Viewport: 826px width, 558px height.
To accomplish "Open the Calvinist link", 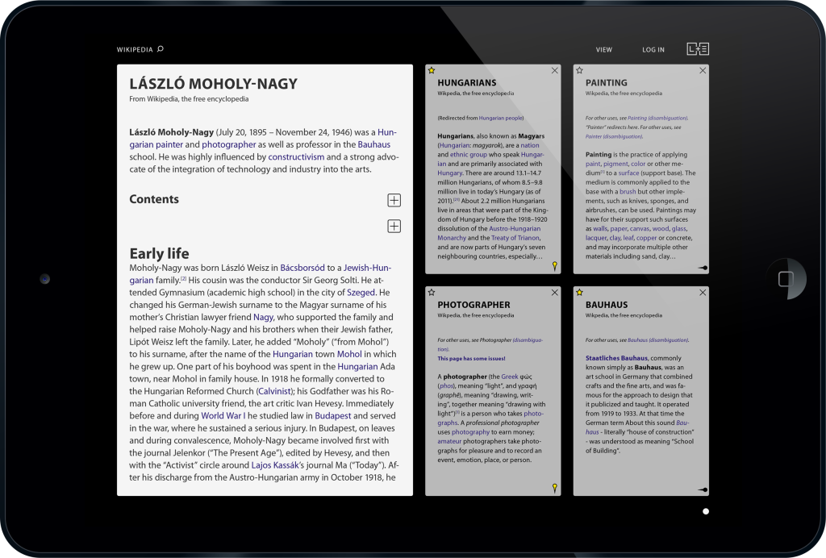I will pyautogui.click(x=274, y=391).
